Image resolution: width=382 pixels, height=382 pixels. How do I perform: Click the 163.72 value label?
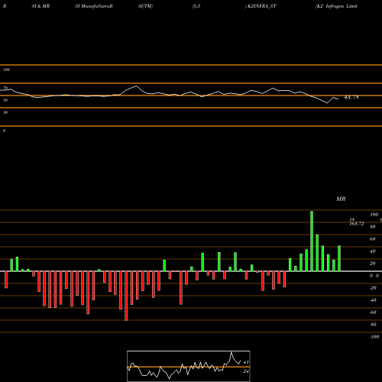357,224
